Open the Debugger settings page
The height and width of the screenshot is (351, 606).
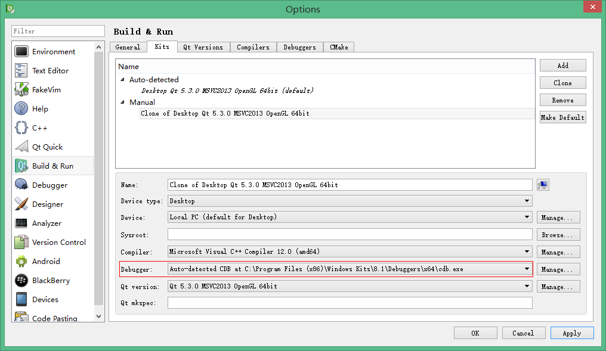click(x=20, y=185)
